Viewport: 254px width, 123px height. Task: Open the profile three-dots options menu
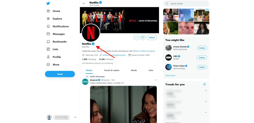point(137,37)
